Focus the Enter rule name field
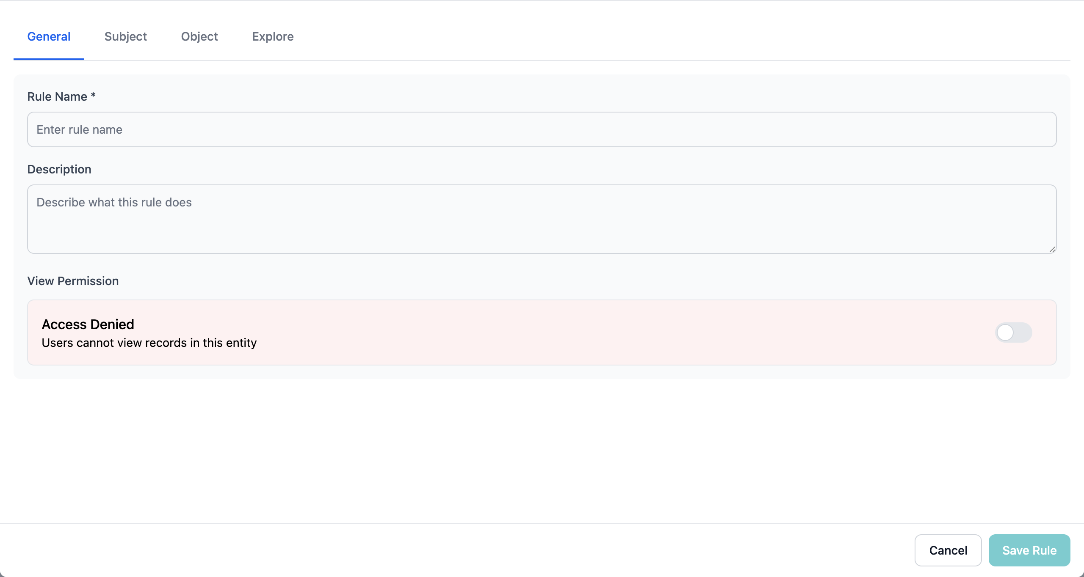This screenshot has width=1084, height=577. [542, 129]
